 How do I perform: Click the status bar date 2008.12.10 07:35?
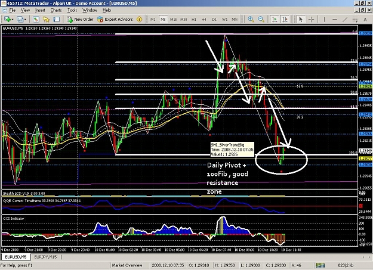pos(168,265)
